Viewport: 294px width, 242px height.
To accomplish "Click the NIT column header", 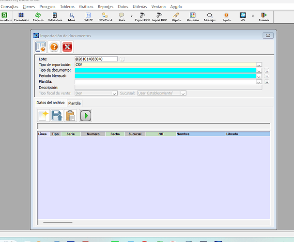I will click(x=161, y=134).
